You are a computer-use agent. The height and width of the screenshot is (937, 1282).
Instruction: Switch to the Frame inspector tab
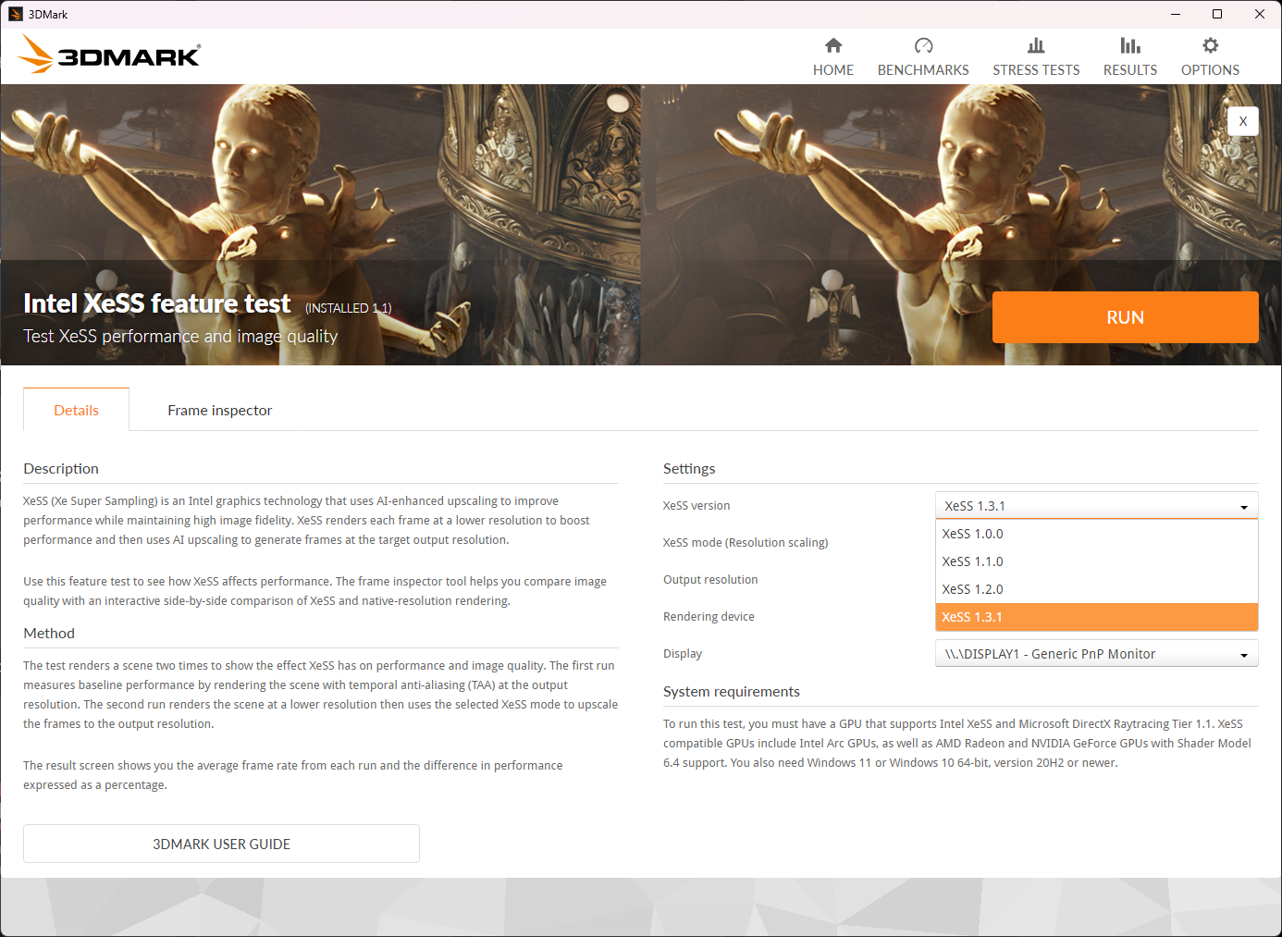tap(219, 410)
